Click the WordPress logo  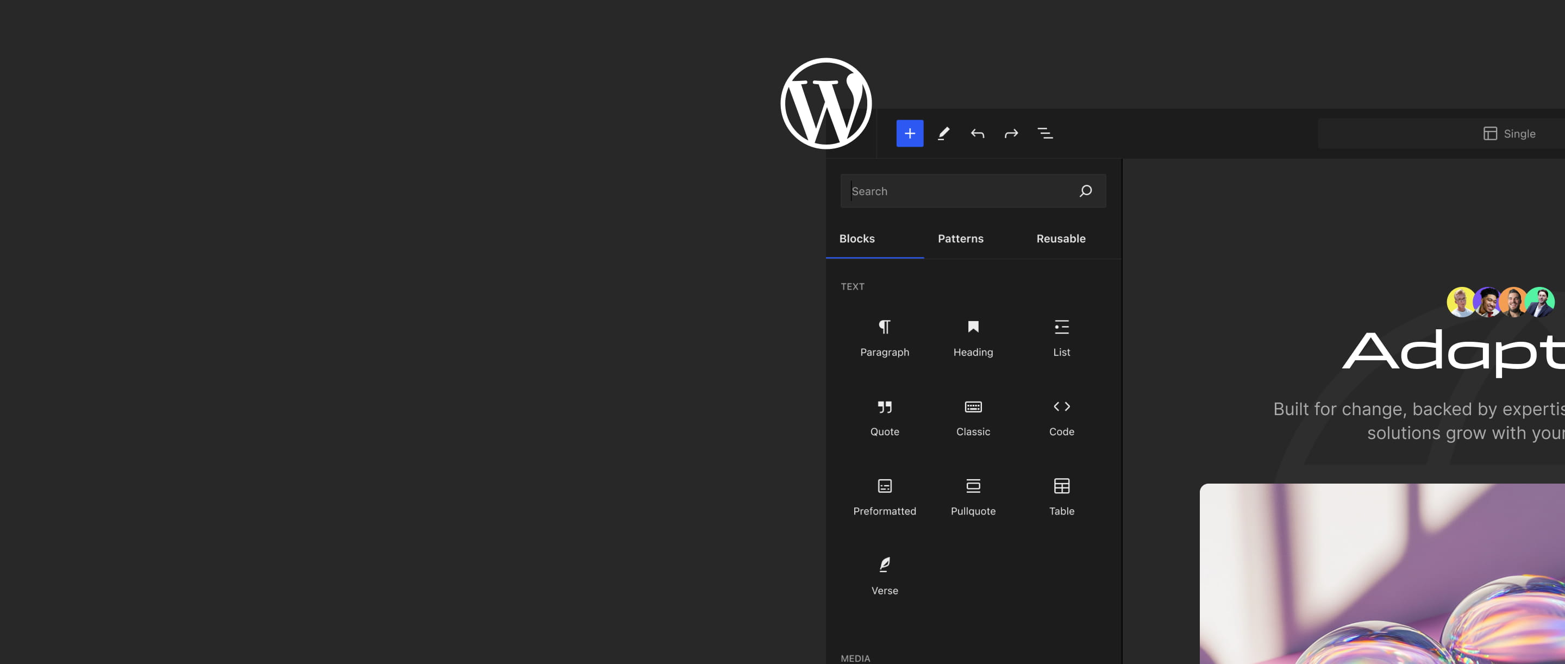click(825, 104)
